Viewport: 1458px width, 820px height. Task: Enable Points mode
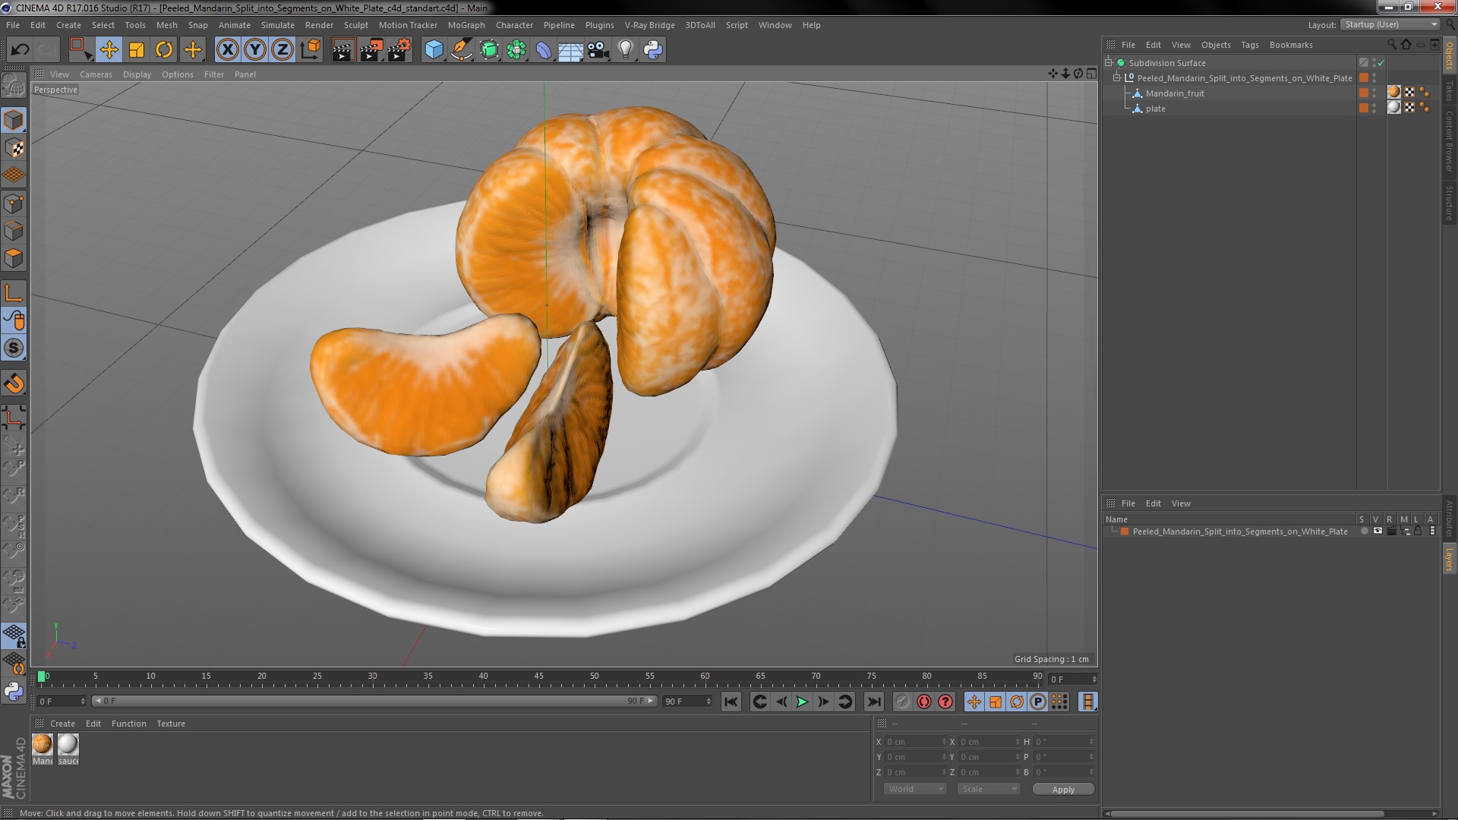point(14,203)
